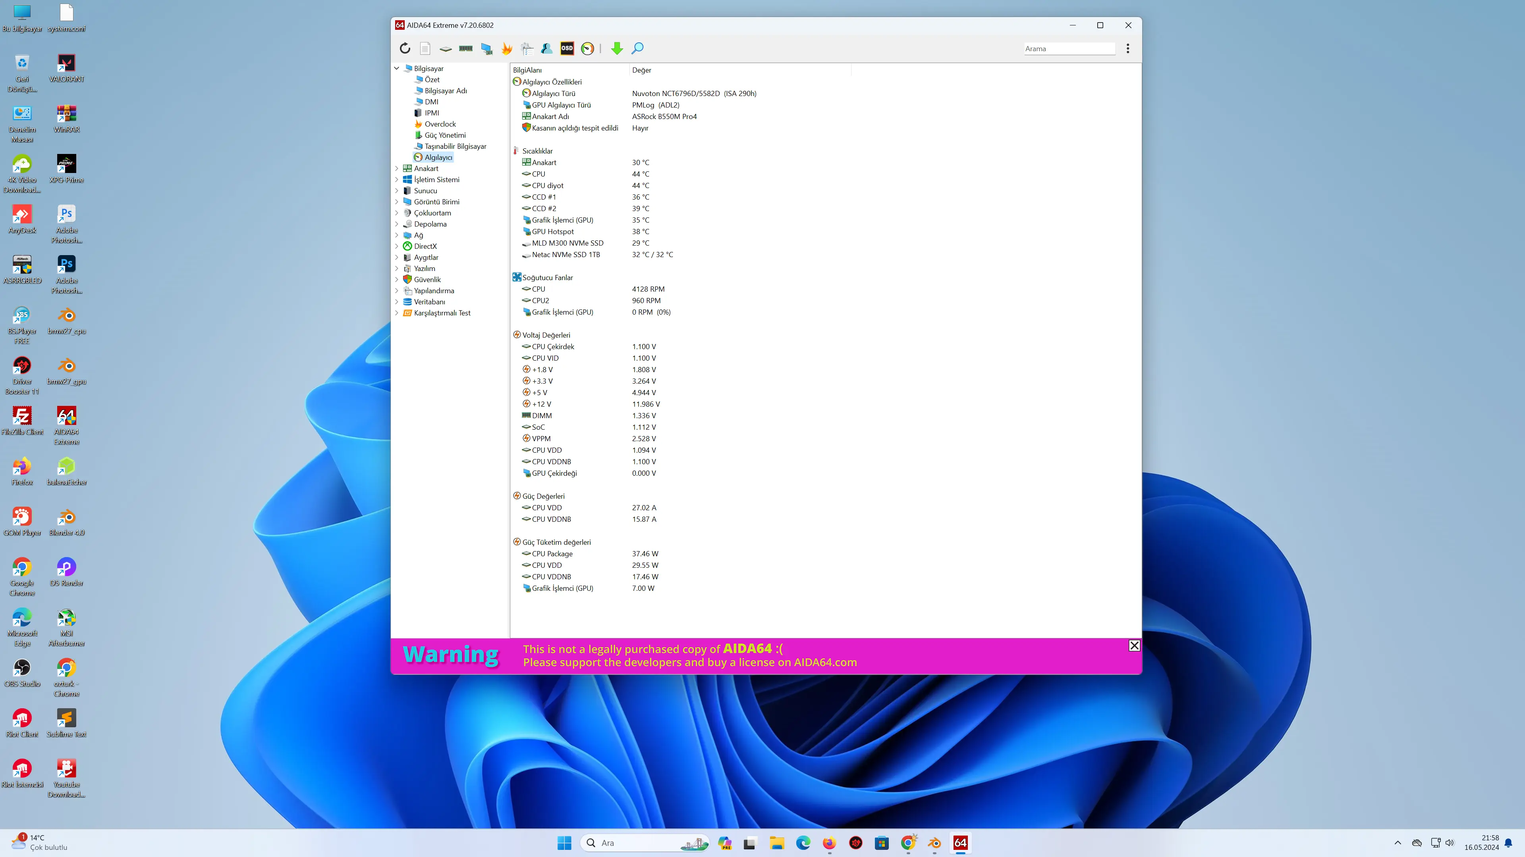Screen dimensions: 1525x857
Task: Show hidden tray icons chevron
Action: [1398, 843]
